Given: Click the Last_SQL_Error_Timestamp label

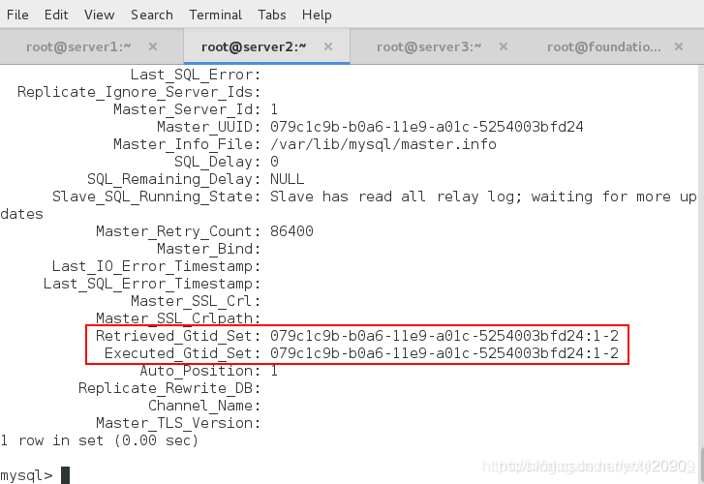Looking at the screenshot, I should tap(152, 284).
